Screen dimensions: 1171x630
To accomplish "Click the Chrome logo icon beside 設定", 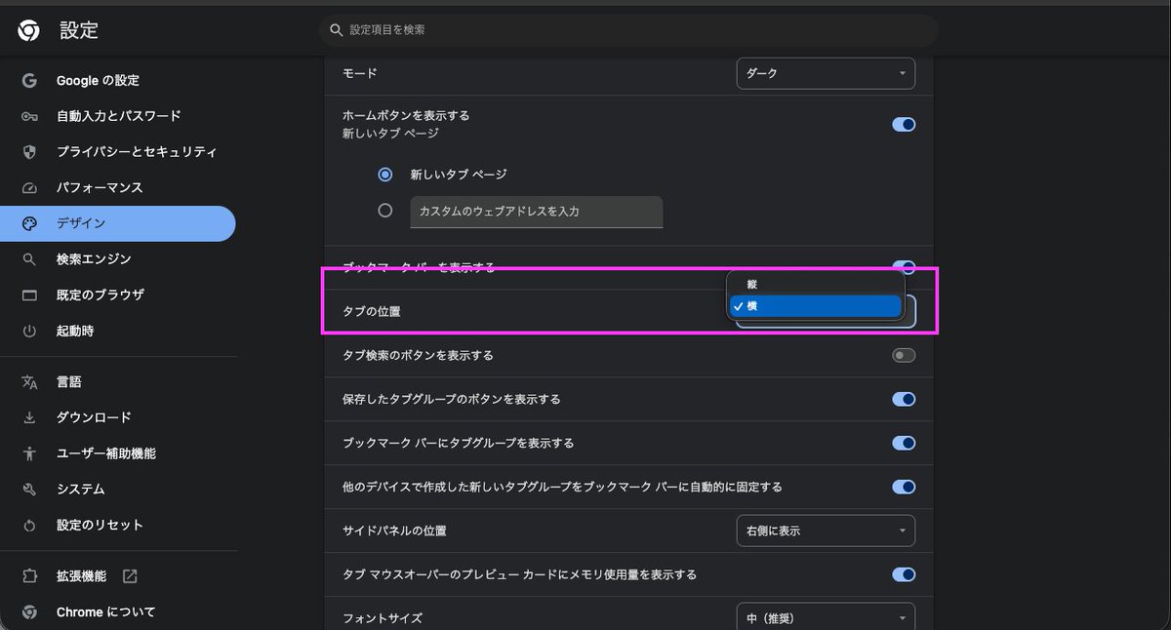I will pos(28,31).
